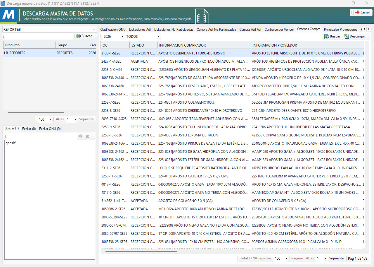
Task: Select the LR-REPORTES row
Action: (x=50, y=53)
